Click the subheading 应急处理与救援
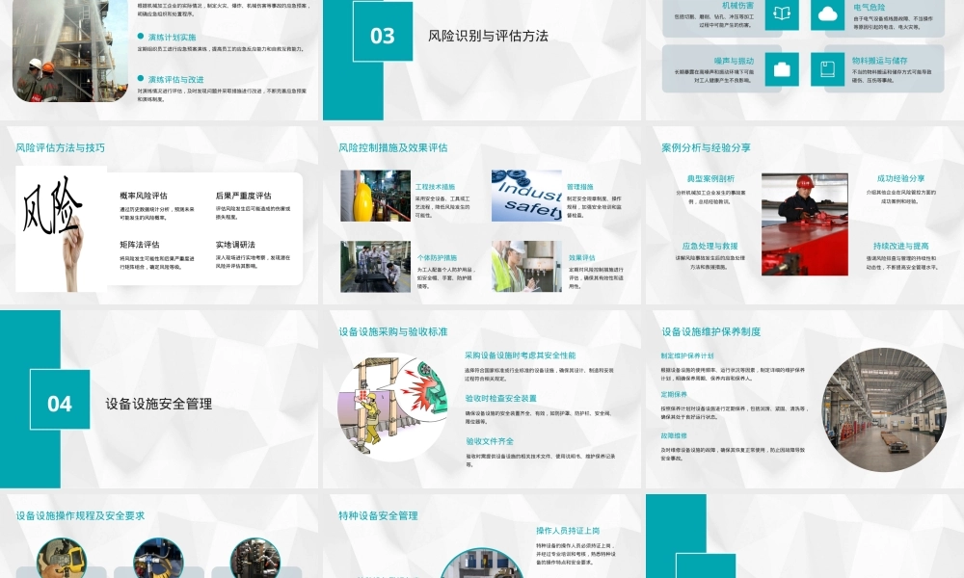This screenshot has height=578, width=964. (710, 247)
